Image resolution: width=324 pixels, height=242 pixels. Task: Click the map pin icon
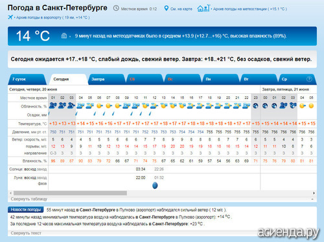tap(166, 8)
